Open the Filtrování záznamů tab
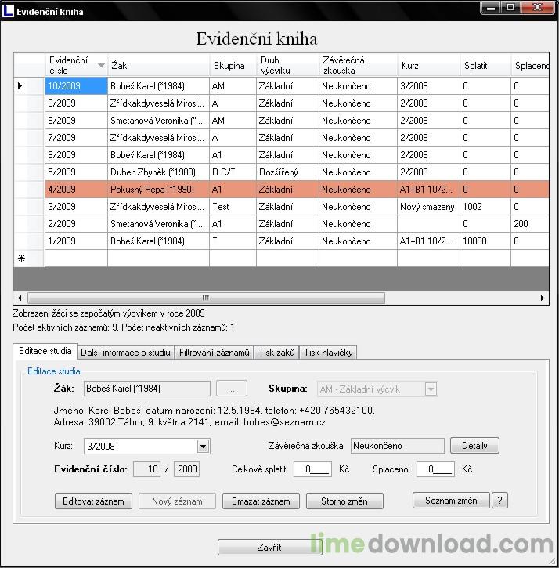The image size is (559, 568). [215, 353]
